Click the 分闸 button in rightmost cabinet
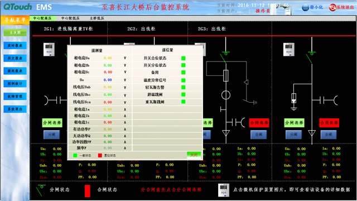 click(x=294, y=135)
